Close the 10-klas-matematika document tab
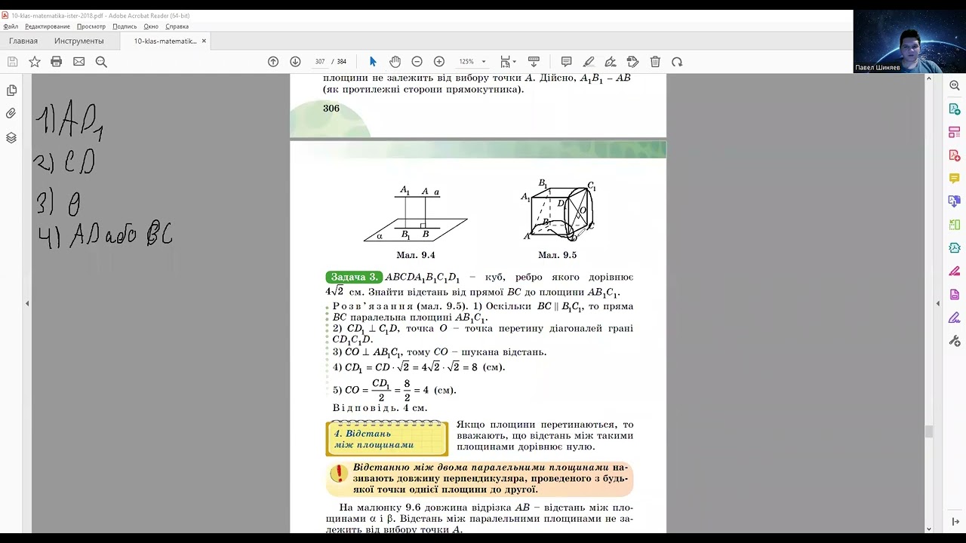The image size is (966, 543). (204, 41)
